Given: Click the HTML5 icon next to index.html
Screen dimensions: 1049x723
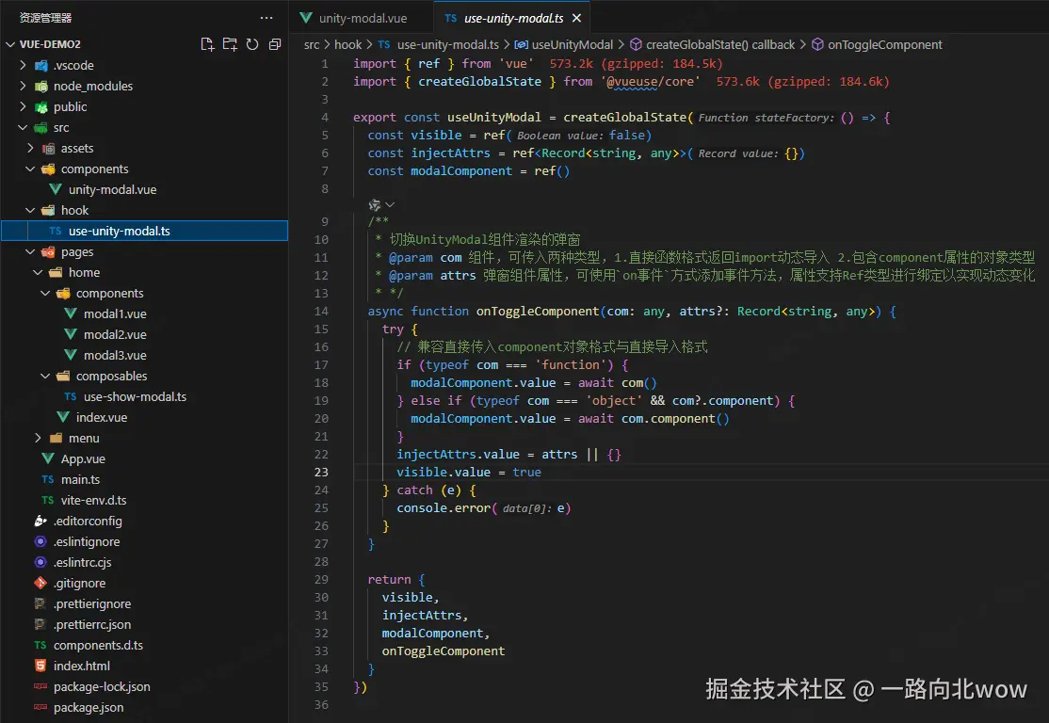Looking at the screenshot, I should click(x=40, y=667).
